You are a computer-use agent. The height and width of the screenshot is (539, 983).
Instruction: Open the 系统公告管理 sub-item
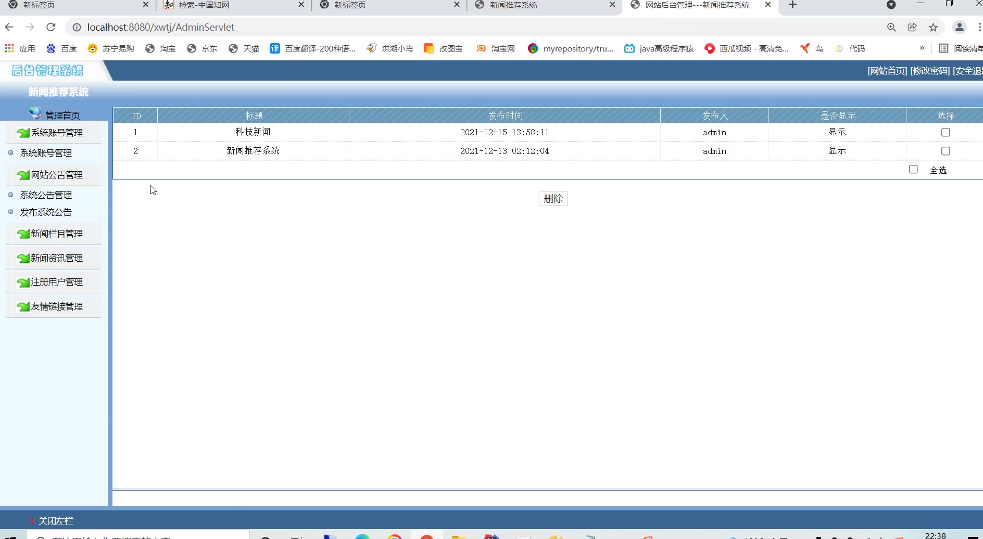point(46,195)
